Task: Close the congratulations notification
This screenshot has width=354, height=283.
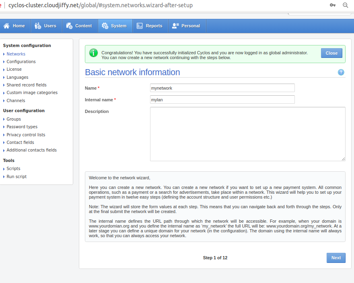Action: [x=331, y=53]
